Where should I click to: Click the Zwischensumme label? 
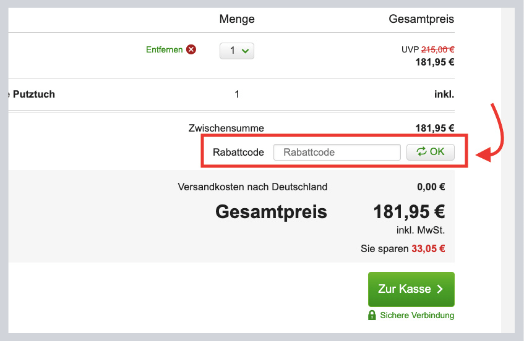226,128
